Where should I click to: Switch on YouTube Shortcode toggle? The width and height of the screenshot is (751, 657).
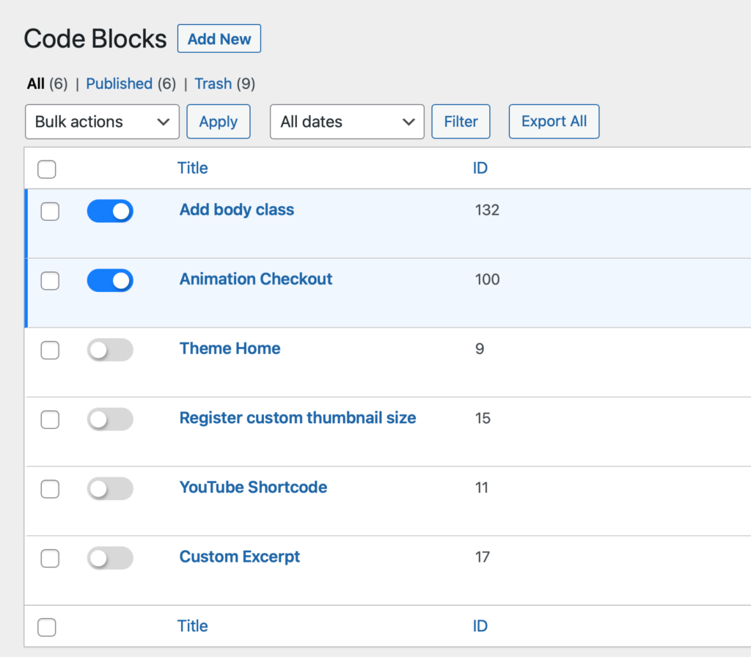click(110, 489)
